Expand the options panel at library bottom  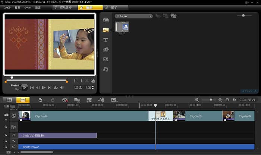pyautogui.click(x=249, y=91)
